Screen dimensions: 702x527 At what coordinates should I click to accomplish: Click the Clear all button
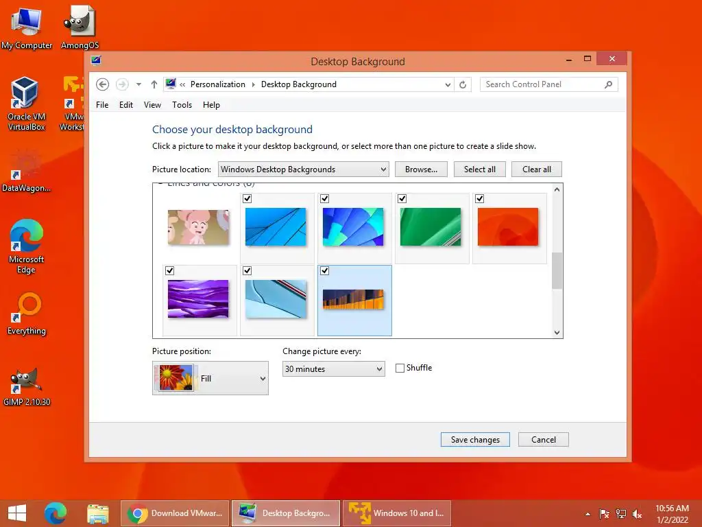tap(536, 169)
